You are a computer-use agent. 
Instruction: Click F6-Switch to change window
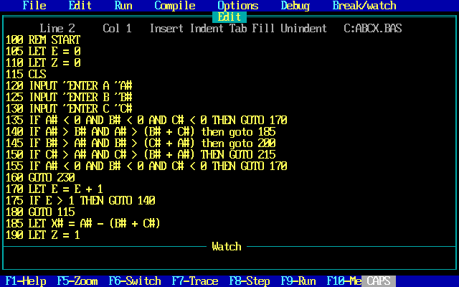[x=134, y=281]
